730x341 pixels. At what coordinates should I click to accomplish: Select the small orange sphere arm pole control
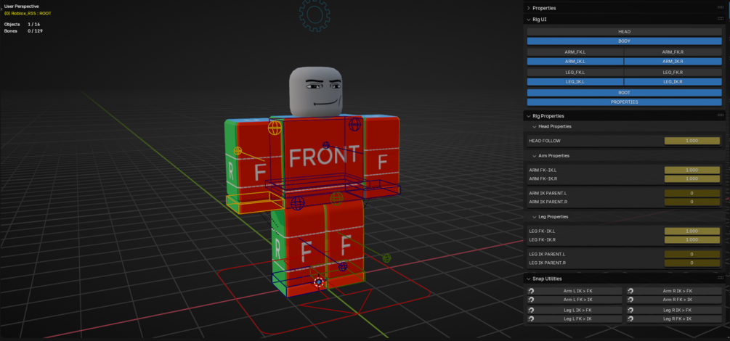238,151
